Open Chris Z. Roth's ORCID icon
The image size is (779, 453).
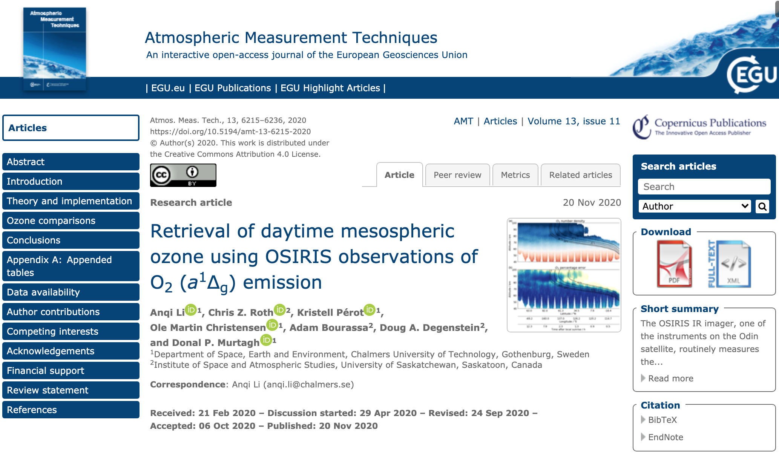(279, 310)
